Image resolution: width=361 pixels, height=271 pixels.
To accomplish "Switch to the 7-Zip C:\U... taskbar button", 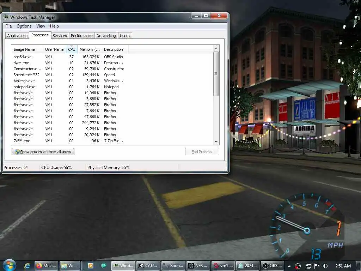I will (148, 266).
